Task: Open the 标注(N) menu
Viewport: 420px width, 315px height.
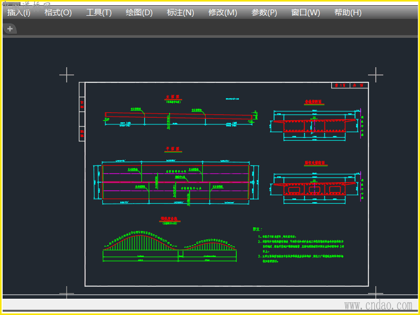Action: click(180, 13)
